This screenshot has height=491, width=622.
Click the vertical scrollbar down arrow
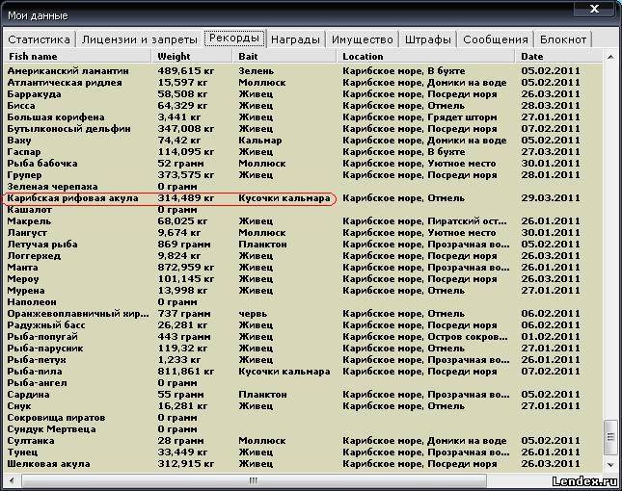click(609, 464)
